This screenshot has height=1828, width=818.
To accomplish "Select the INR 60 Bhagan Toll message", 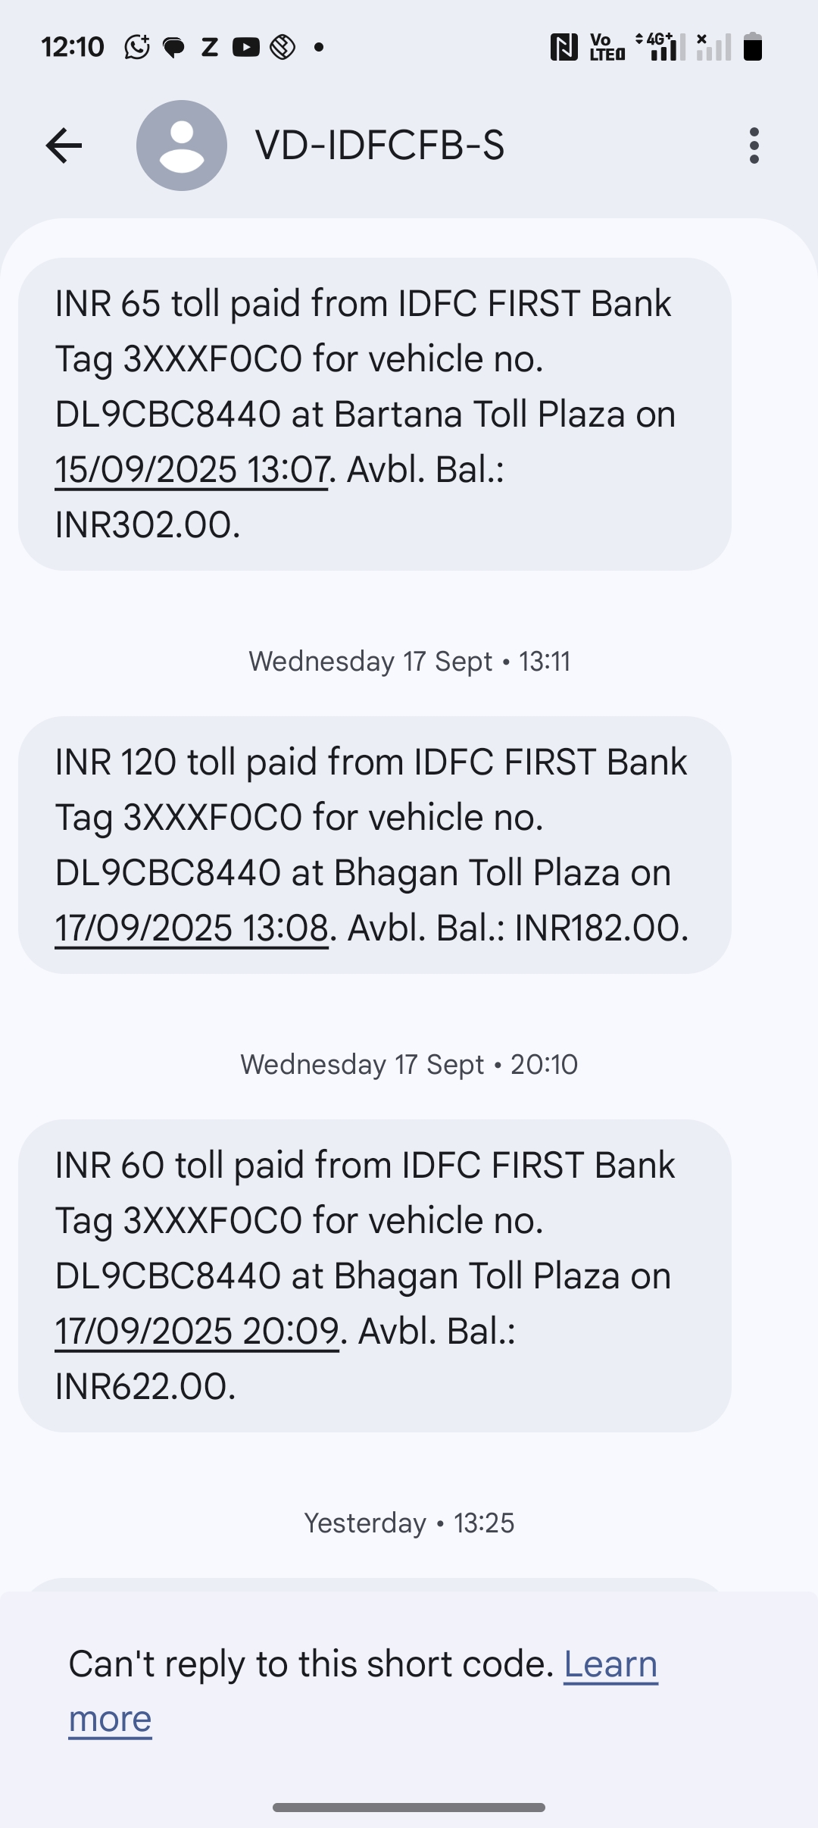I will click(375, 1276).
